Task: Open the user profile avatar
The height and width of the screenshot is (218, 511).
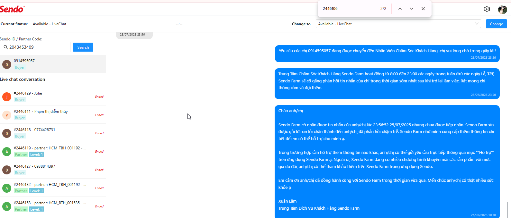Action: tap(502, 10)
